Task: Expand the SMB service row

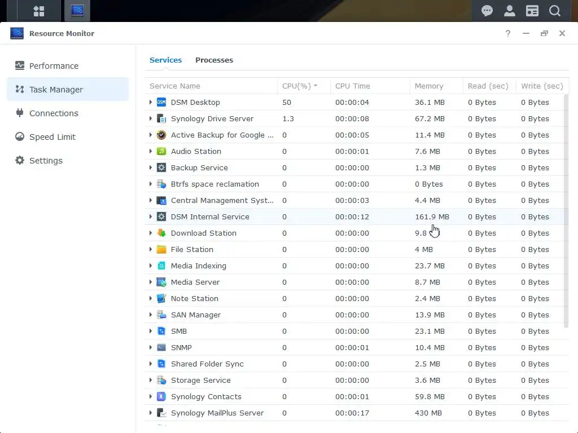Action: click(150, 331)
